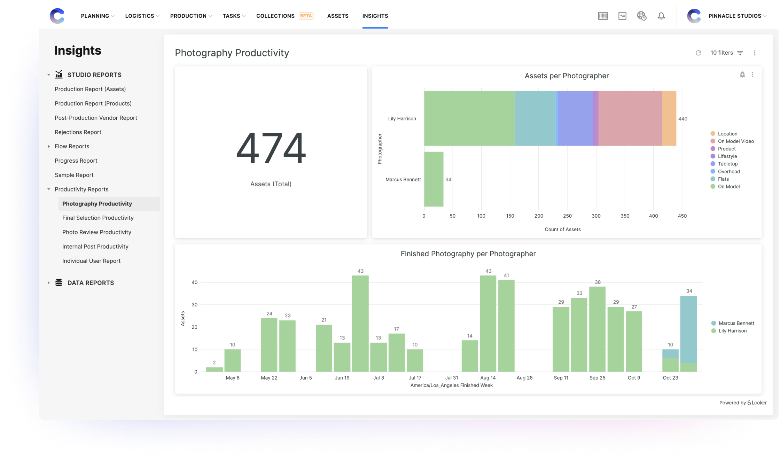The width and height of the screenshot is (780, 459).
Task: Select the orange Location color swatch in legend
Action: (x=713, y=133)
